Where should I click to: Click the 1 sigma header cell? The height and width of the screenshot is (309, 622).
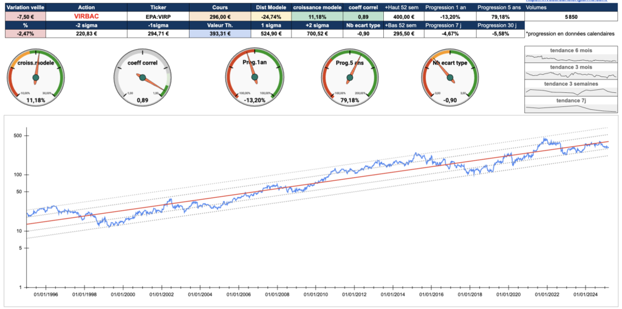click(272, 25)
